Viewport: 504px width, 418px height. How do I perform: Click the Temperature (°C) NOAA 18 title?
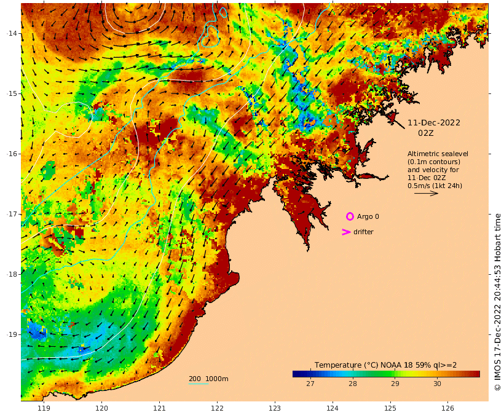(x=385, y=365)
